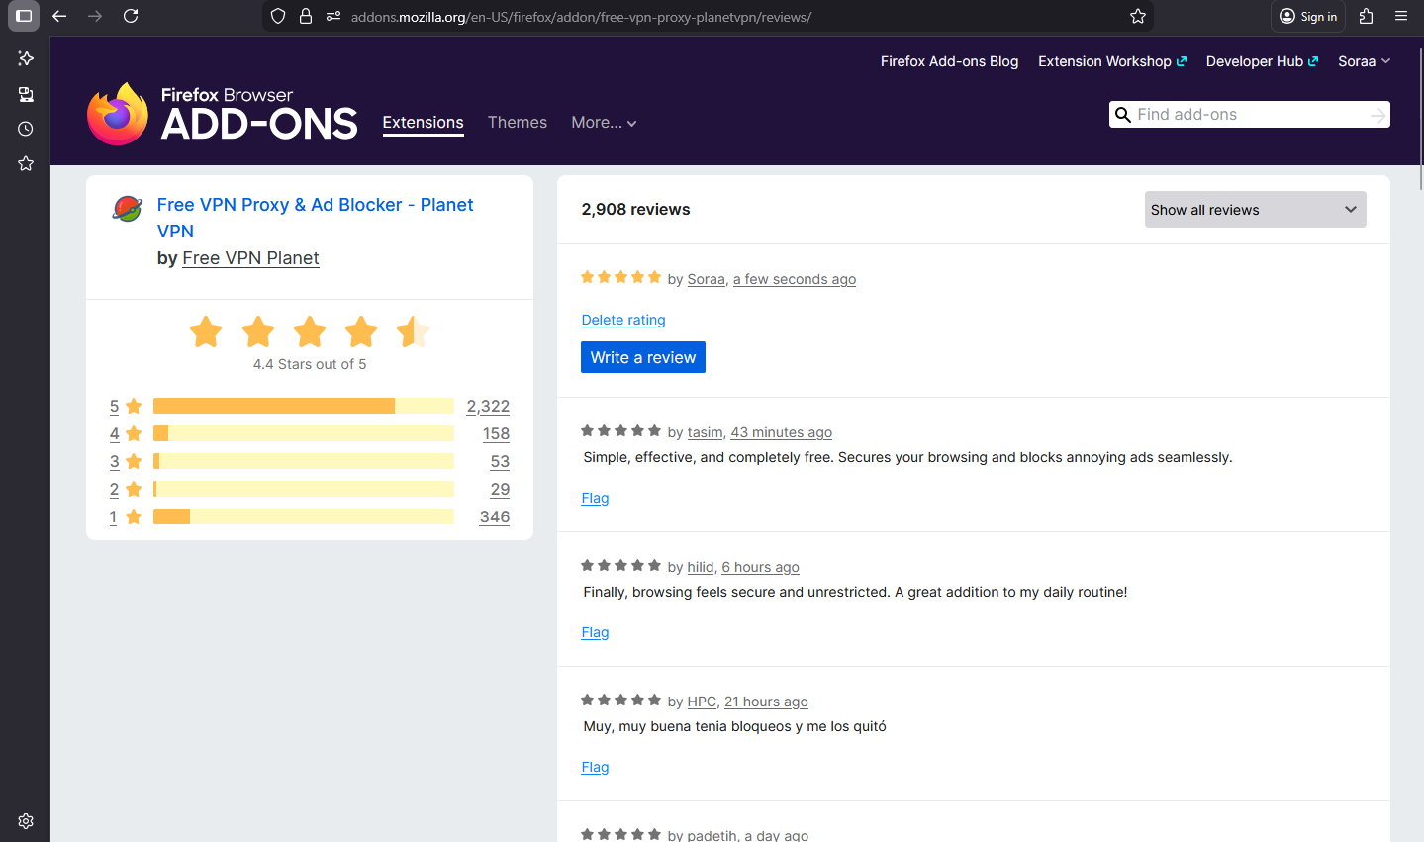Expand the 'More...' navigation dropdown
The height and width of the screenshot is (842, 1424).
click(x=604, y=122)
